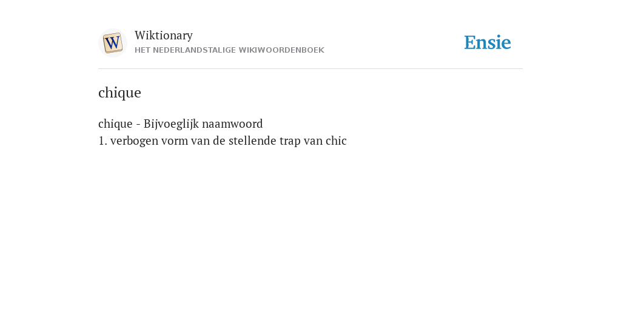Select the Wiktionary source name
621x310 pixels.
coord(164,35)
